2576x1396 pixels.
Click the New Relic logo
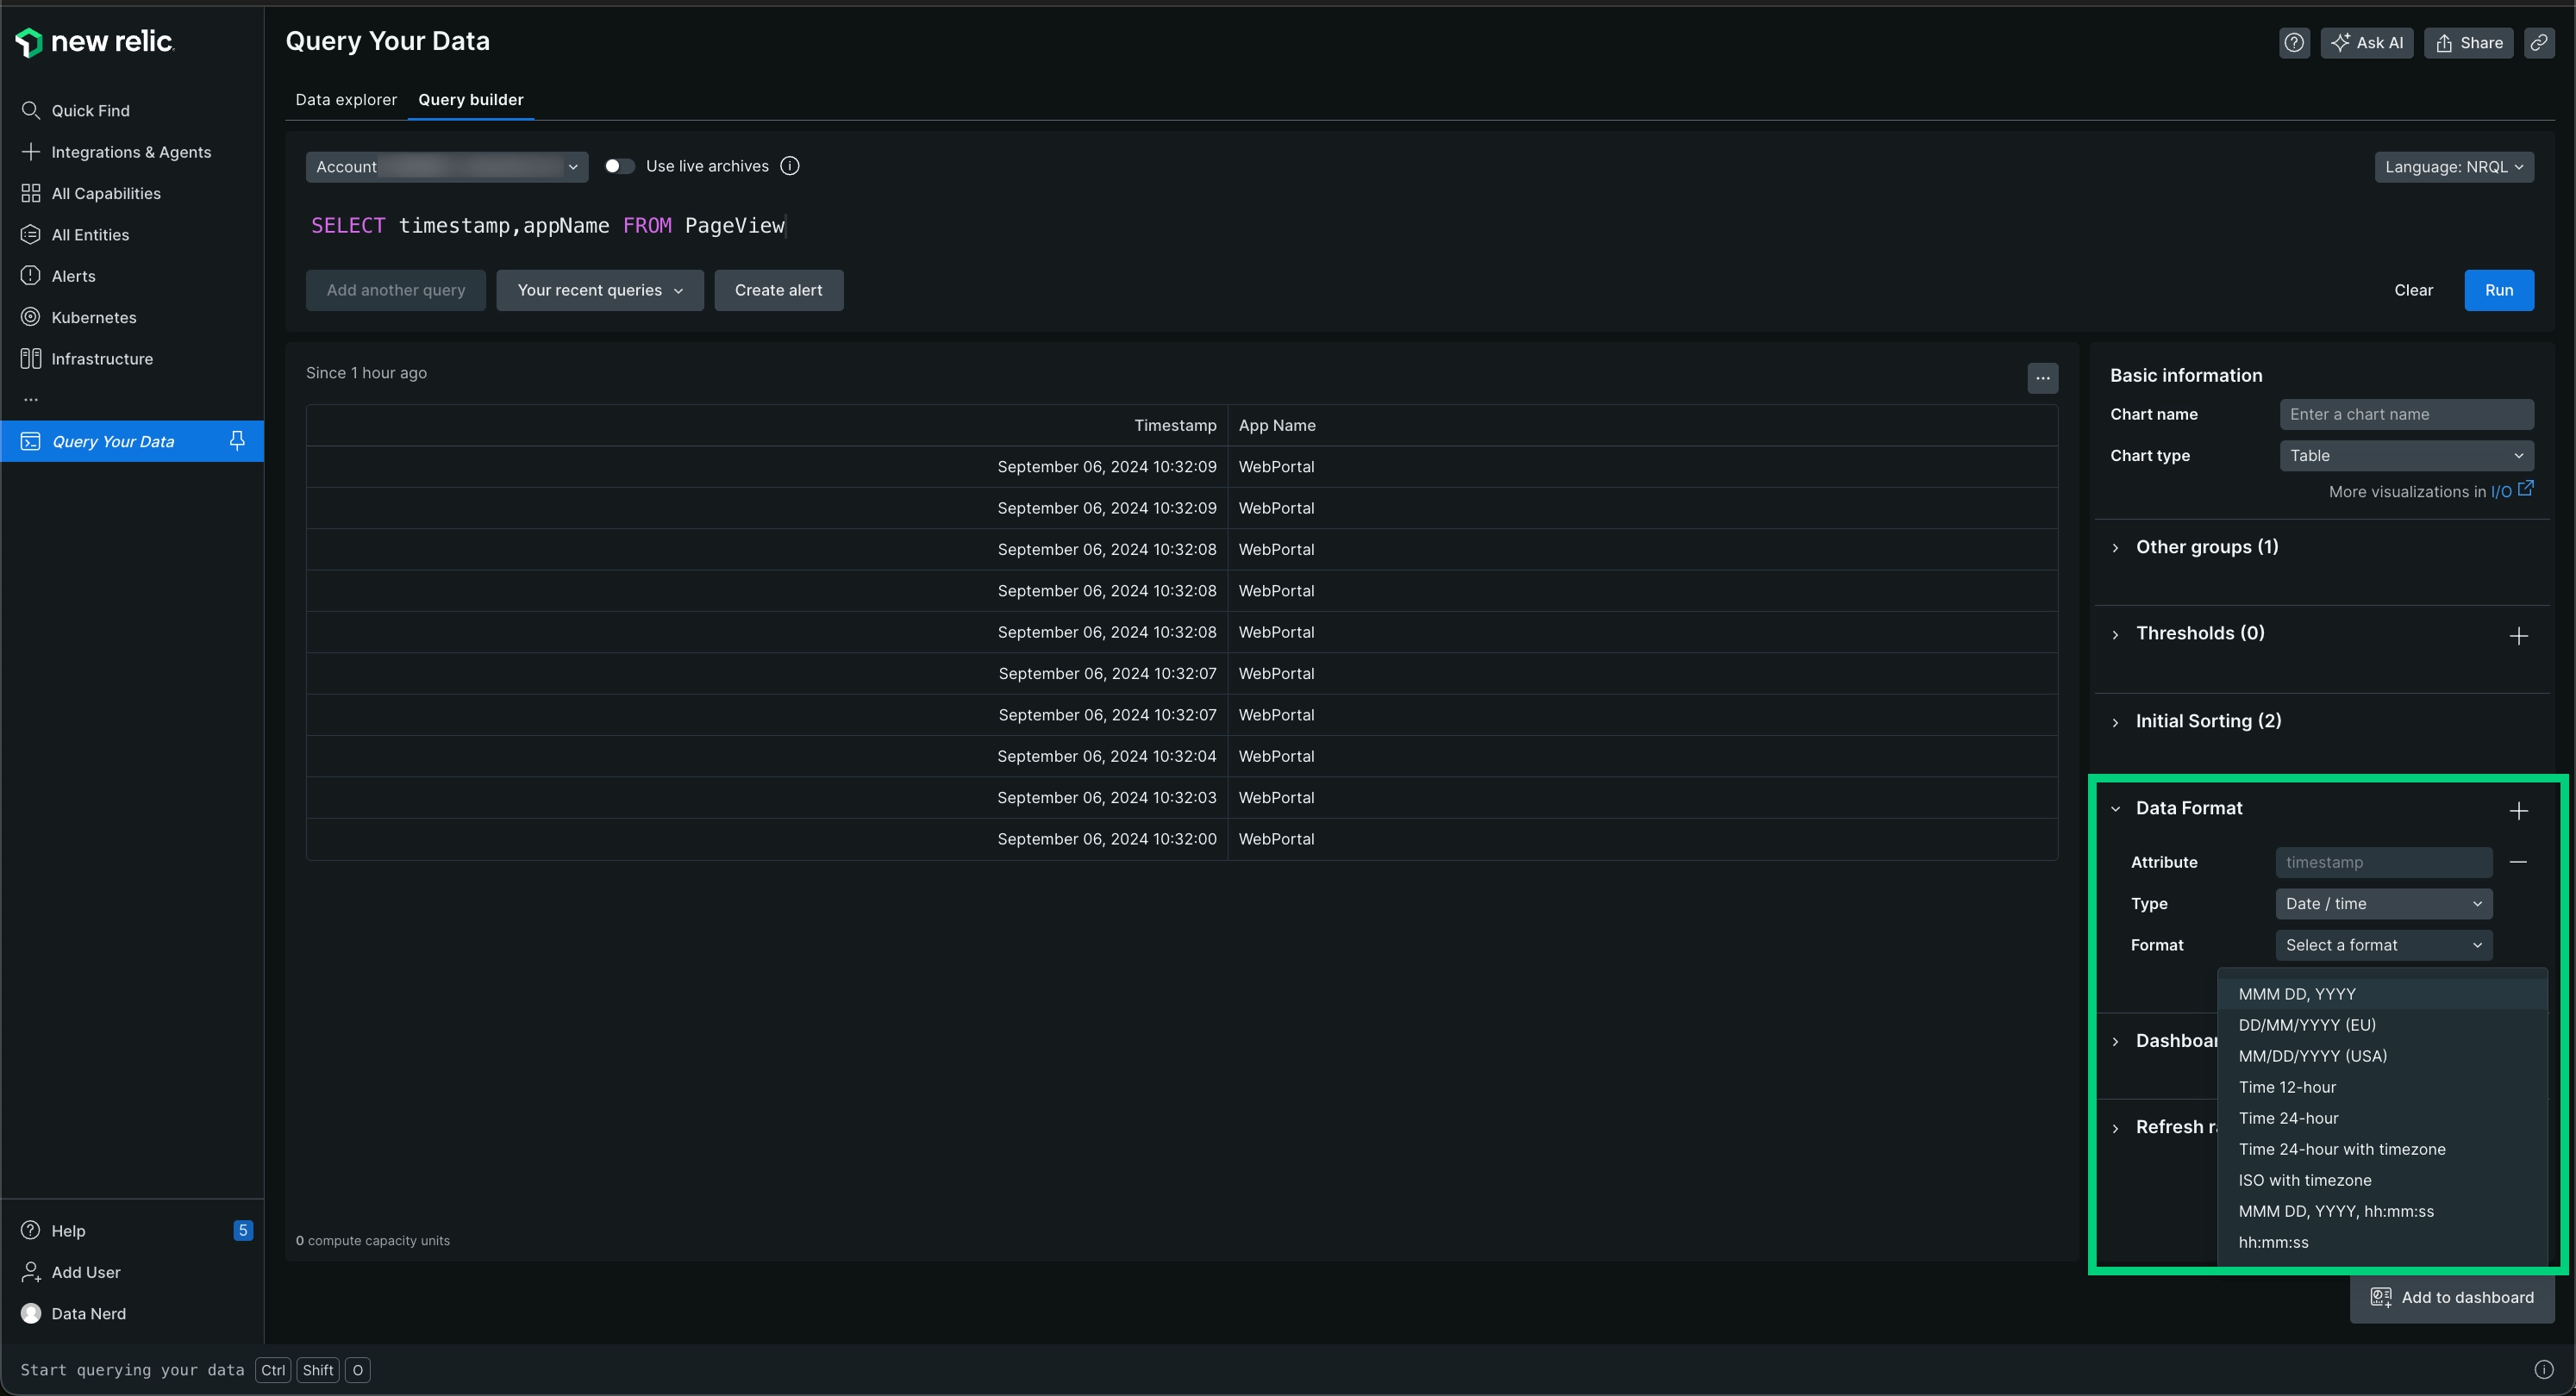(x=94, y=42)
